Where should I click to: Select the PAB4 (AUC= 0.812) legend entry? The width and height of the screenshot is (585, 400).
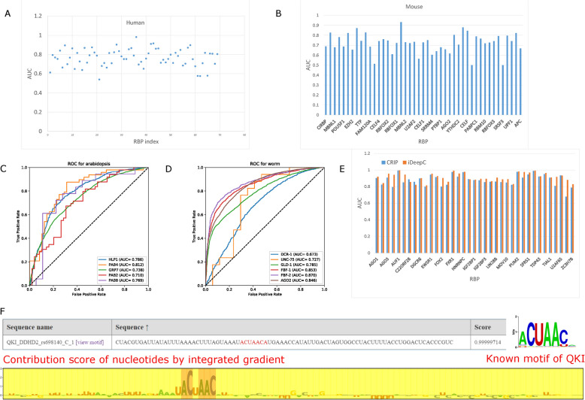click(x=121, y=265)
